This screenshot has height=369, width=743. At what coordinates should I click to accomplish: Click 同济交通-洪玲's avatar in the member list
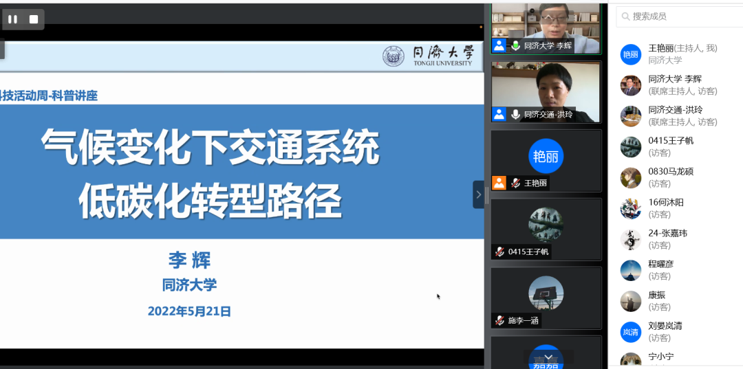(x=630, y=116)
